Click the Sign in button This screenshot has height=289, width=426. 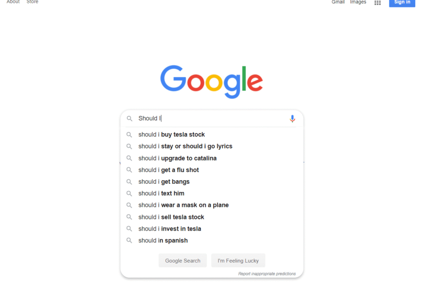pyautogui.click(x=402, y=2)
